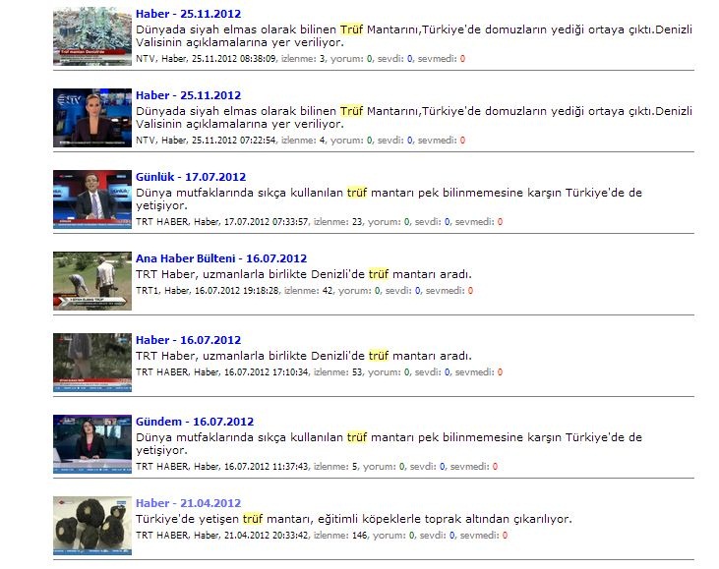Image resolution: width=719 pixels, height=569 pixels.
Task: Click the 'TRT HABER, Haber, 21.04.2012 20:33:42' info
Action: click(x=222, y=536)
